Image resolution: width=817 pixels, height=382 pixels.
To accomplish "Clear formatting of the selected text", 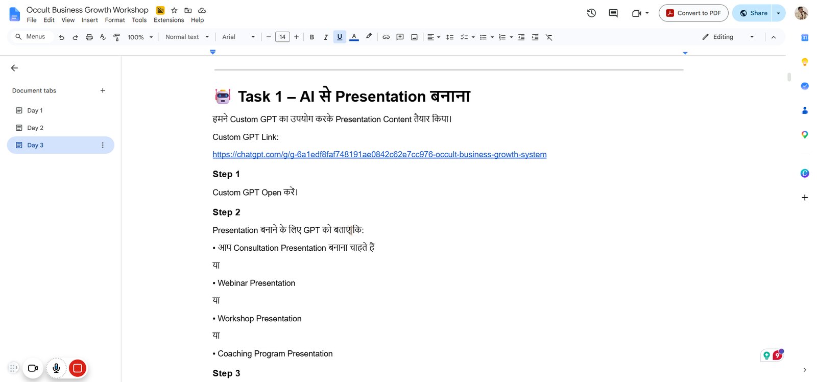I will tap(549, 37).
